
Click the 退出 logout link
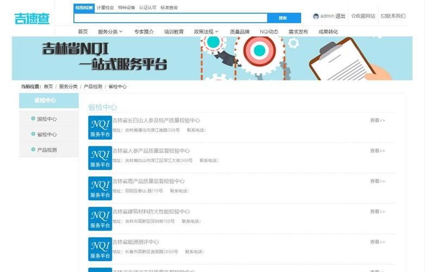pyautogui.click(x=341, y=16)
